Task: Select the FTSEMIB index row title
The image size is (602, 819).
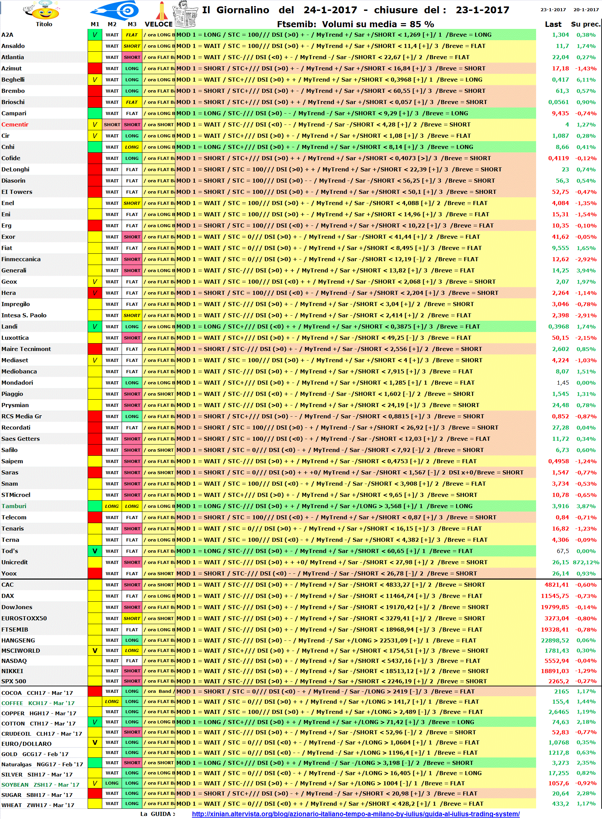Action: [x=15, y=629]
